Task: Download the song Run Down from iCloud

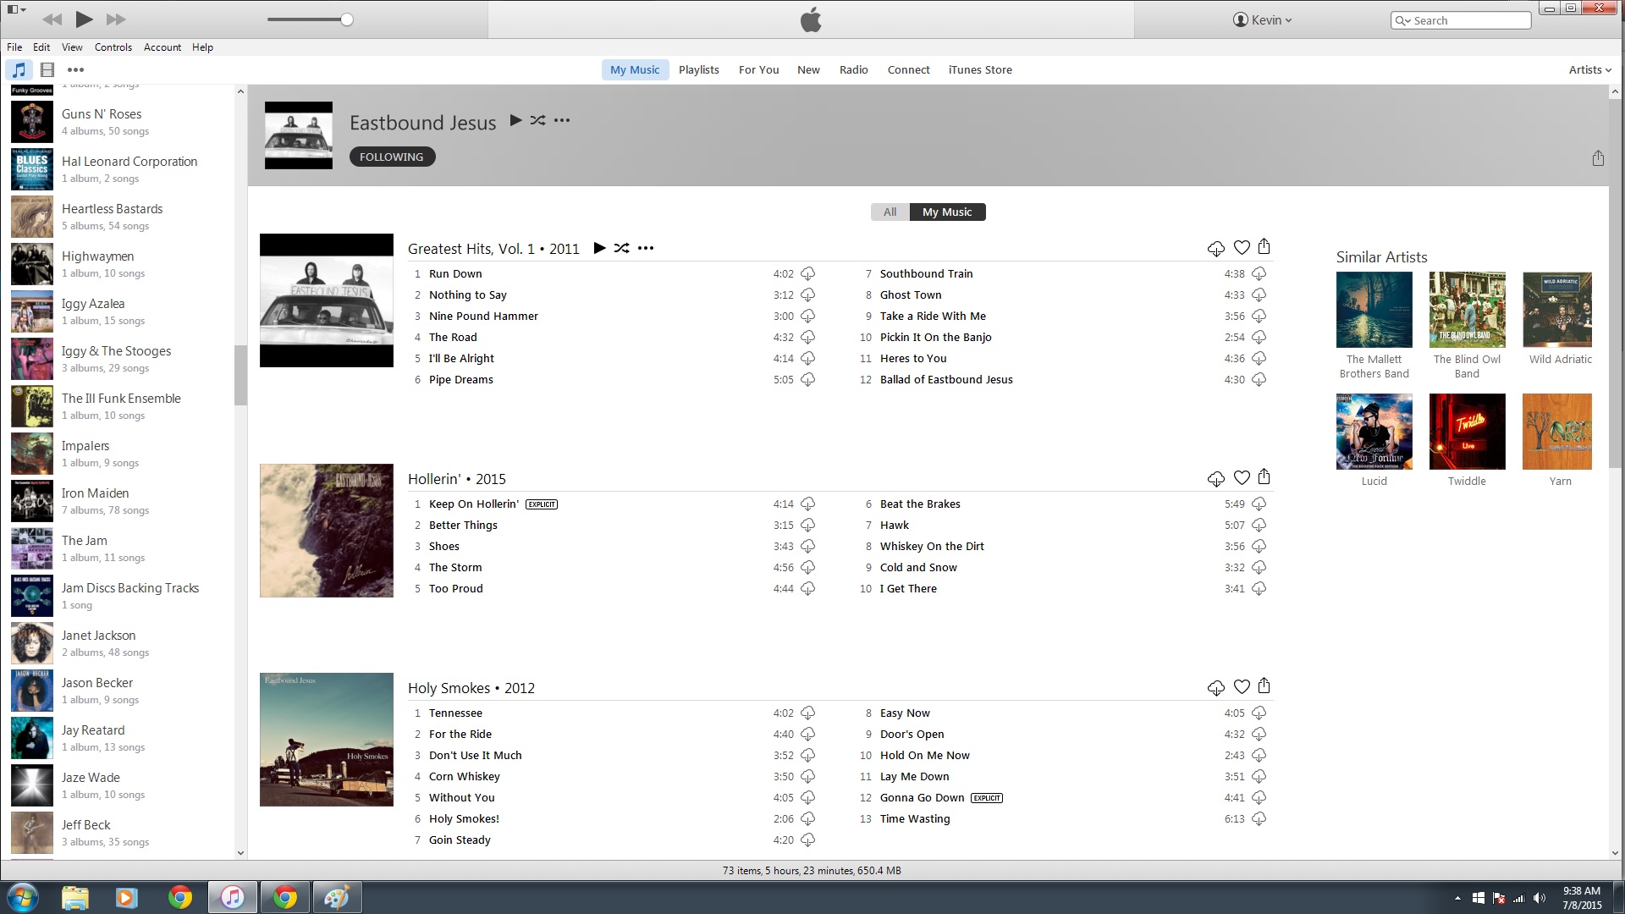Action: point(807,274)
